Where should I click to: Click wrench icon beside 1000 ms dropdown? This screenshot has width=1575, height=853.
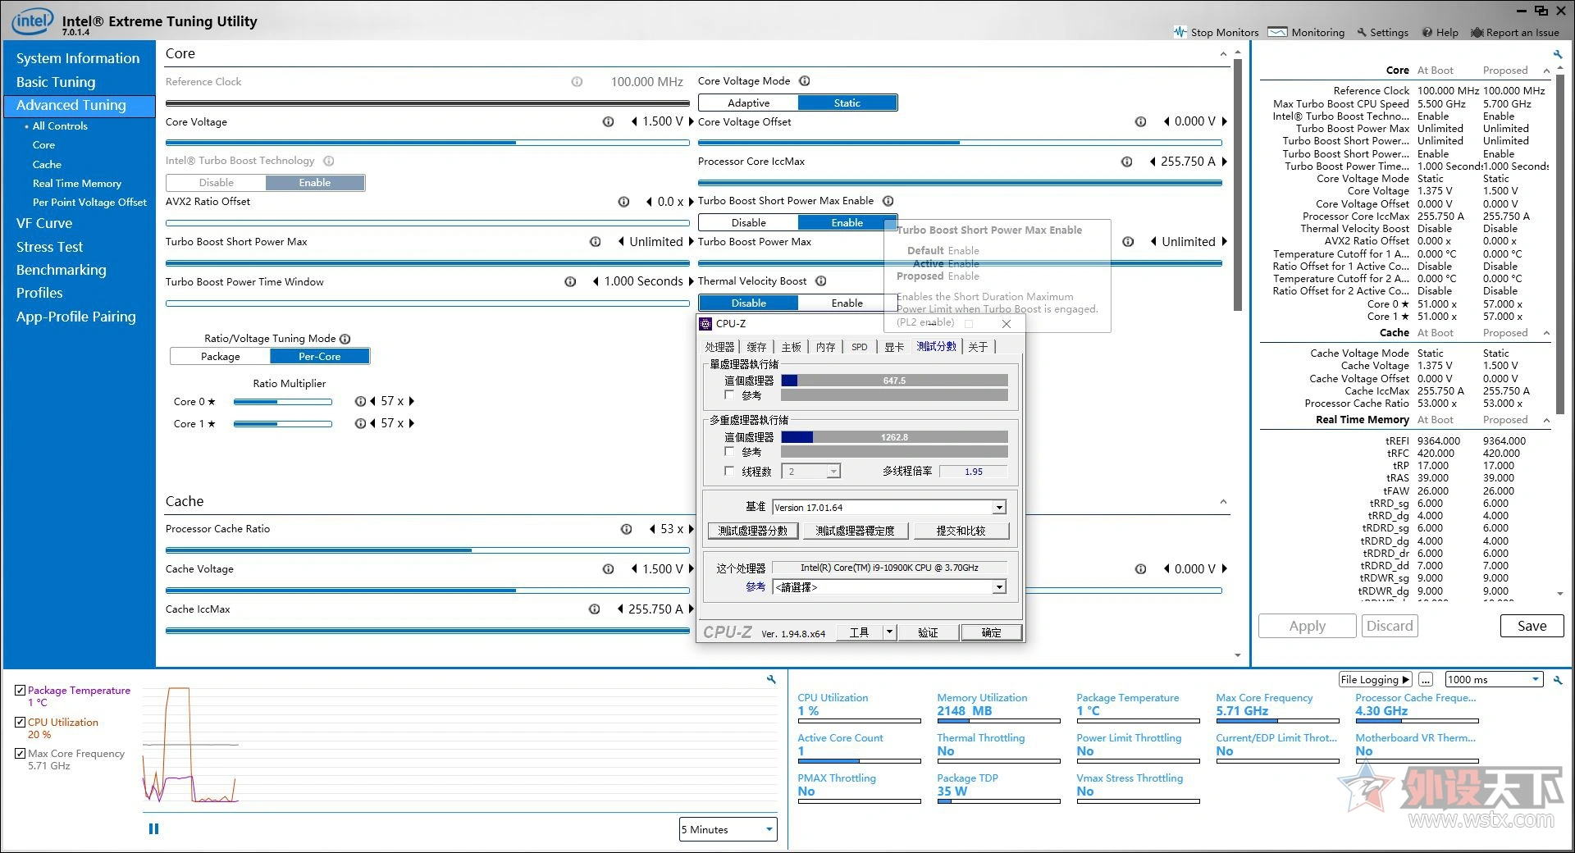tap(1558, 680)
